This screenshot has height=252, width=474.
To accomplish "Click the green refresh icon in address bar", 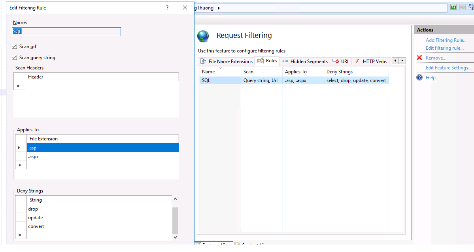I will (x=453, y=7).
